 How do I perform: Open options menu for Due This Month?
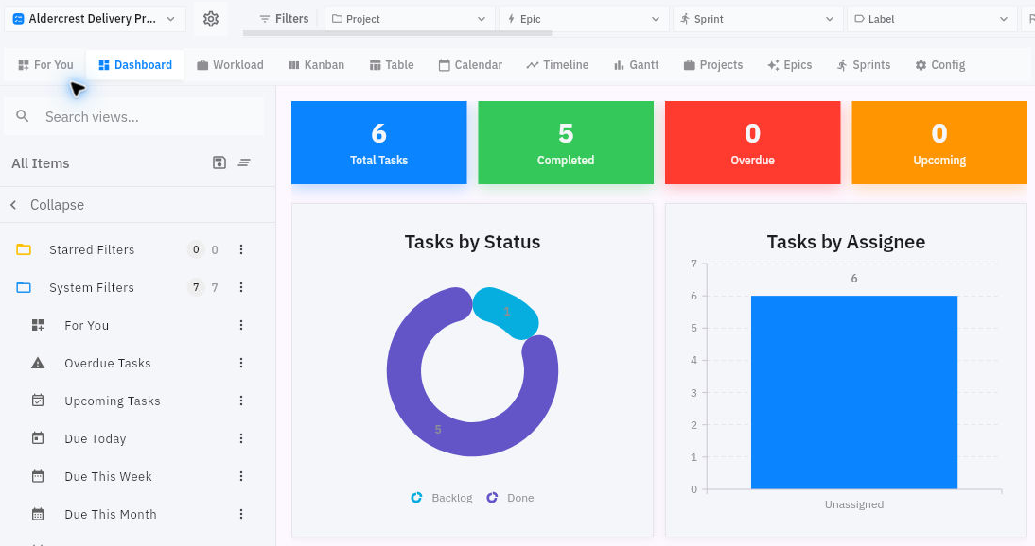point(241,514)
